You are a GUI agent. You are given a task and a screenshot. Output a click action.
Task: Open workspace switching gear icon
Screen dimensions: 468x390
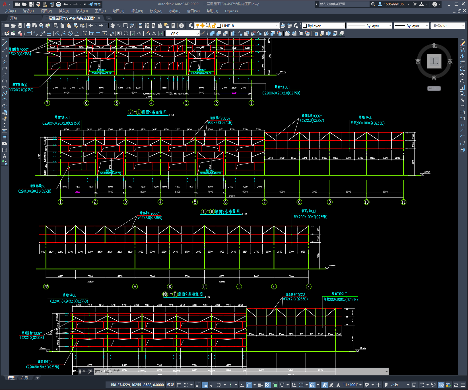pos(367,385)
